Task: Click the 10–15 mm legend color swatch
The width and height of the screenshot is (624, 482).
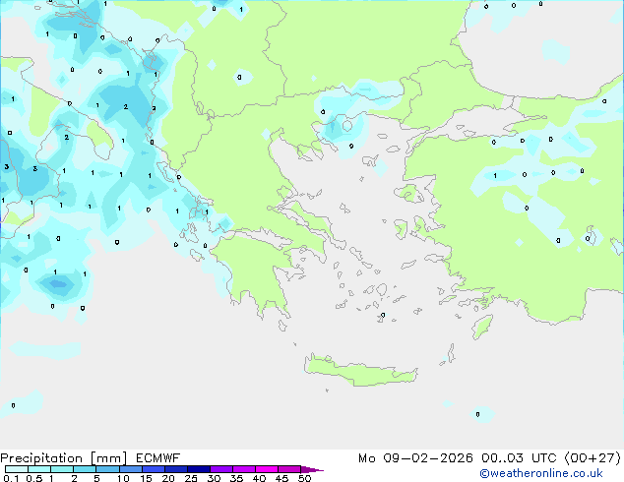Action: click(x=131, y=469)
